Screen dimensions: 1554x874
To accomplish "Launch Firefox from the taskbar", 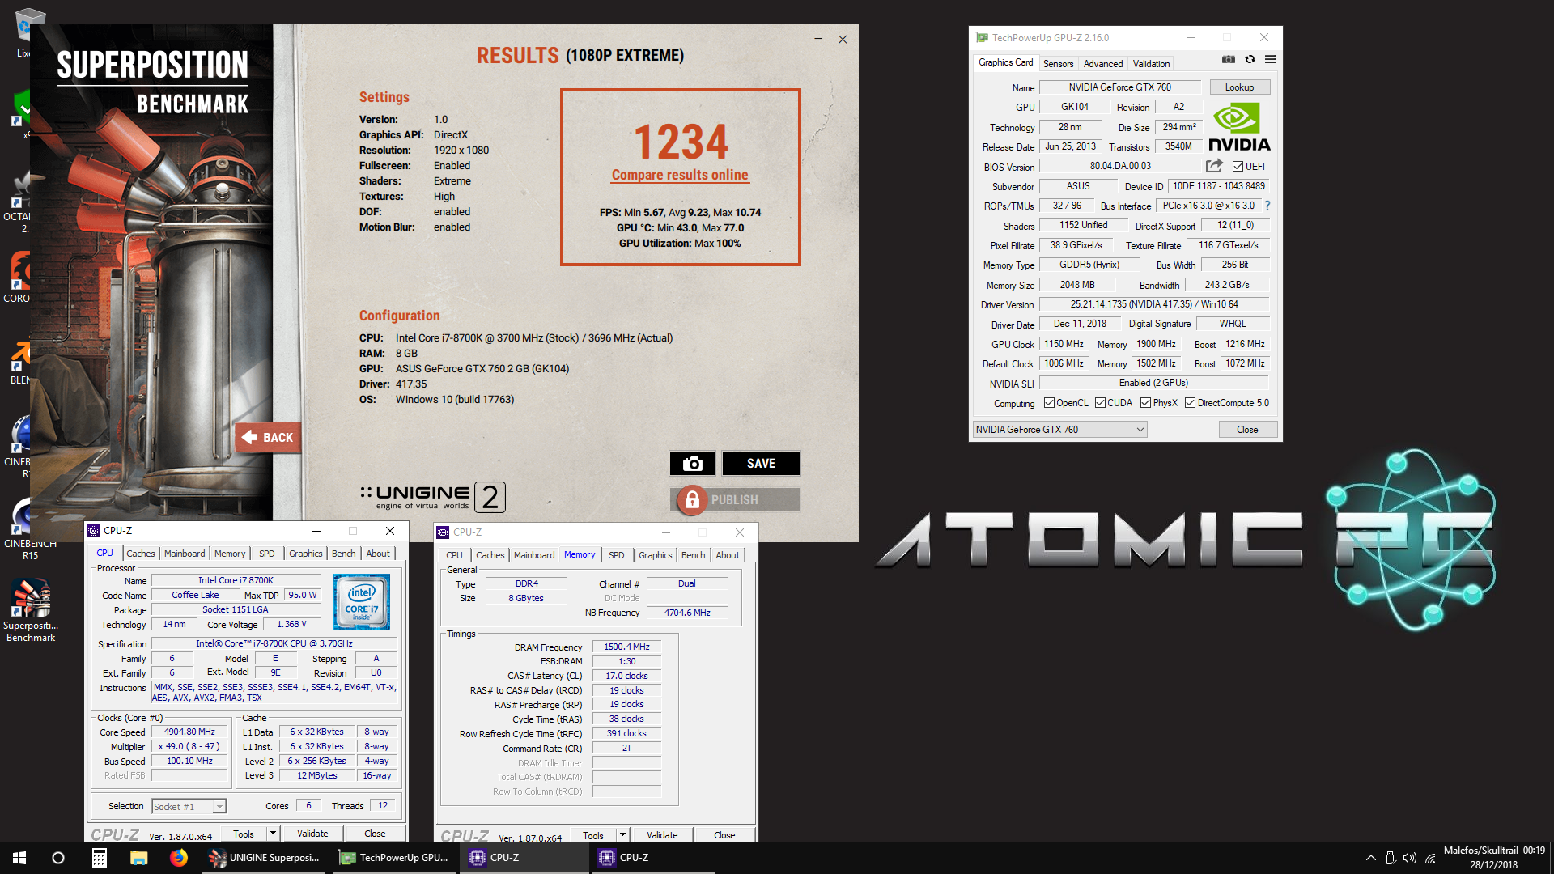I will (x=178, y=858).
